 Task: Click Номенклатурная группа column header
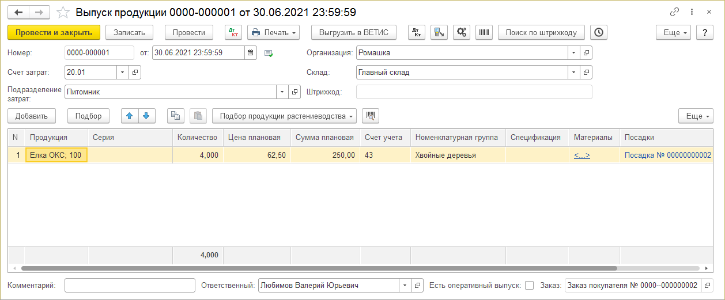pyautogui.click(x=458, y=137)
